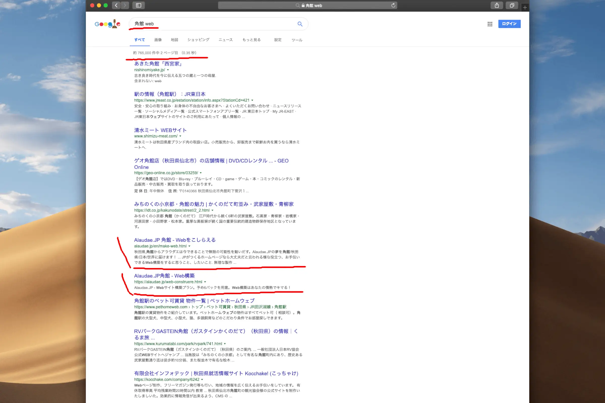
Task: Click the Google logo
Action: point(108,24)
